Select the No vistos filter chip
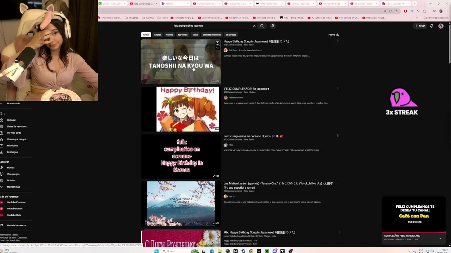451x253 pixels. point(183,35)
